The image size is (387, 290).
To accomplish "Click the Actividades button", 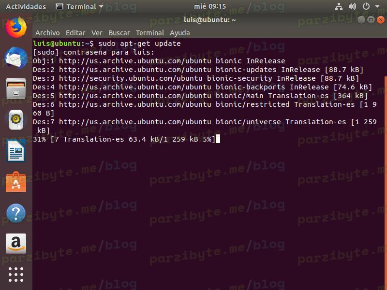I will point(26,7).
